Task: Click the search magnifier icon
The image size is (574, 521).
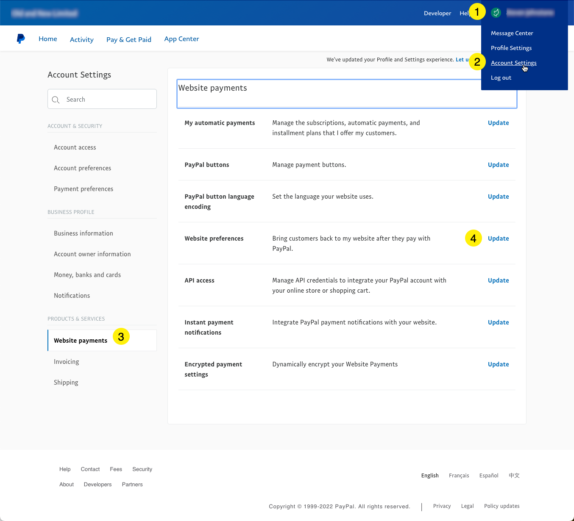Action: (x=56, y=100)
